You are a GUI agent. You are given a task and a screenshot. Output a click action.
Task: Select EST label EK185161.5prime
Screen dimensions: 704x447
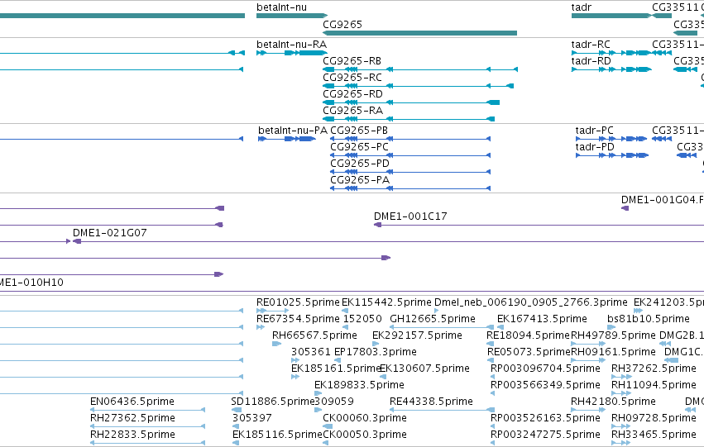point(336,369)
